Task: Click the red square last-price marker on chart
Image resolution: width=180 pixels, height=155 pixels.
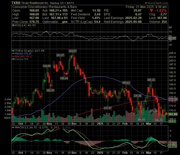Action: [166, 114]
